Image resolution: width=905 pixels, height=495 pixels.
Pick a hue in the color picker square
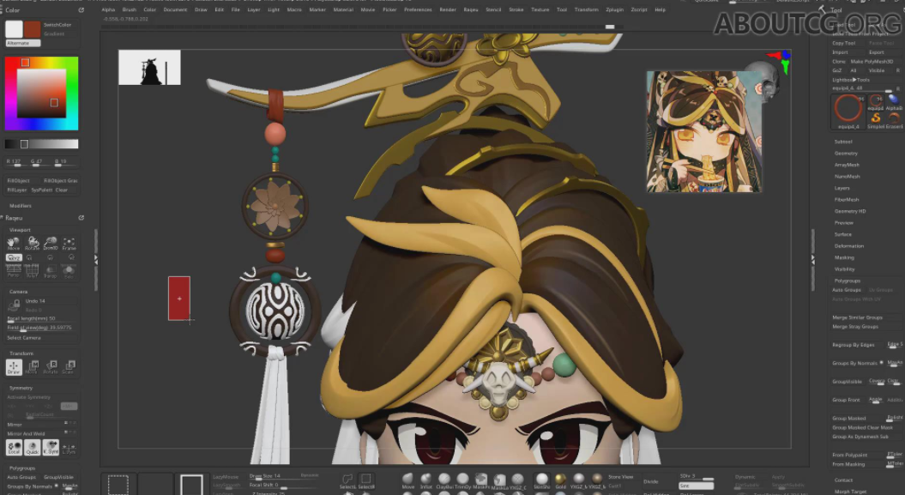pyautogui.click(x=41, y=94)
